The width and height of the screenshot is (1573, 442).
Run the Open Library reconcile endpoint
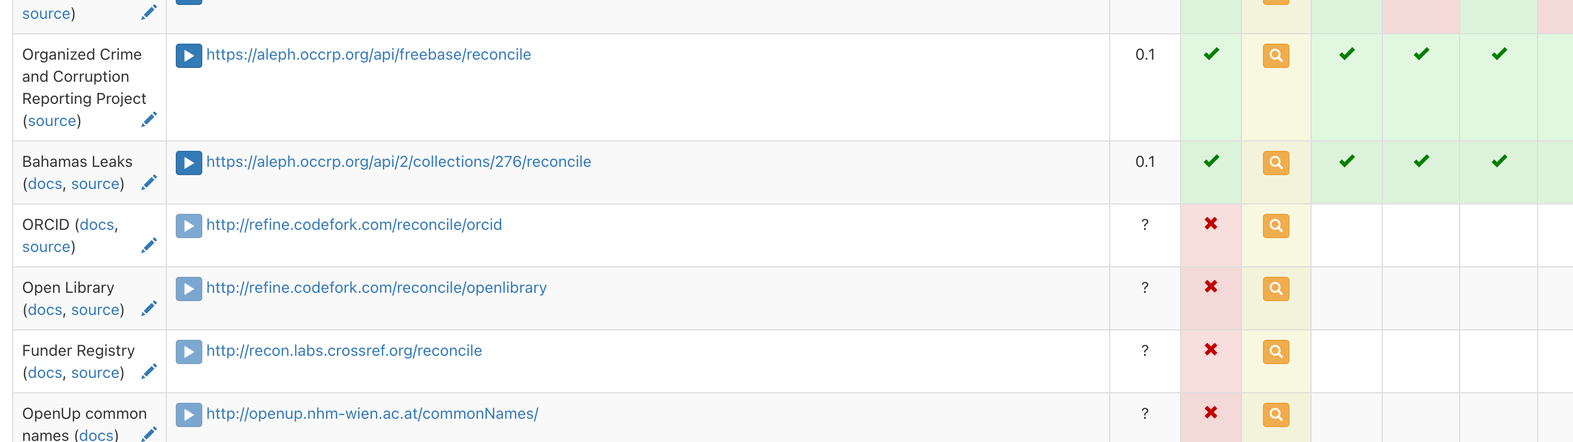point(188,289)
